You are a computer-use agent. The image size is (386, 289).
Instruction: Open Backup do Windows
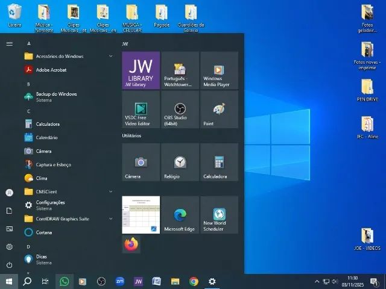click(x=69, y=97)
